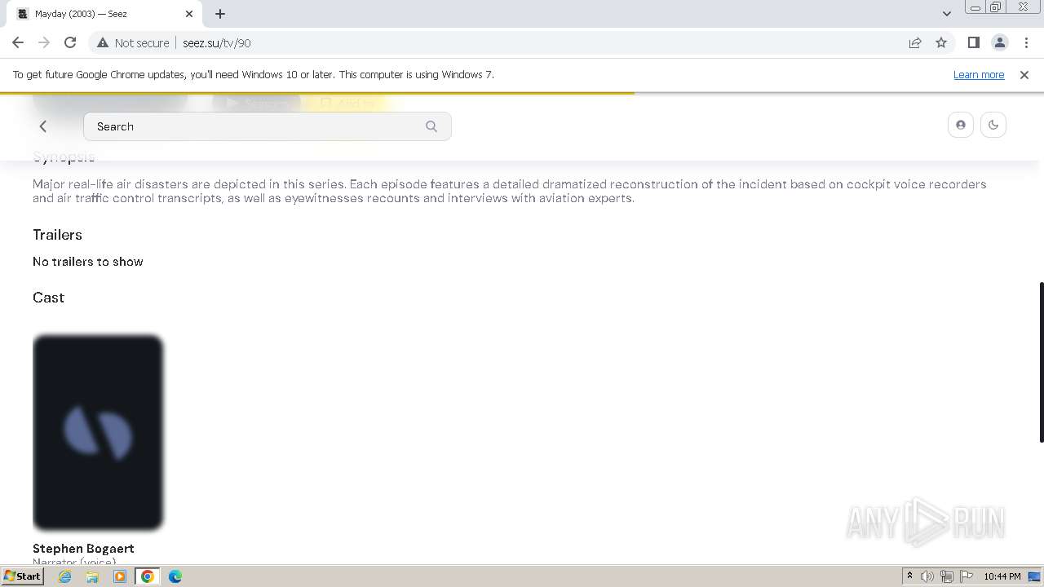Click the Seez back chevron
The image size is (1044, 587).
[x=43, y=126]
